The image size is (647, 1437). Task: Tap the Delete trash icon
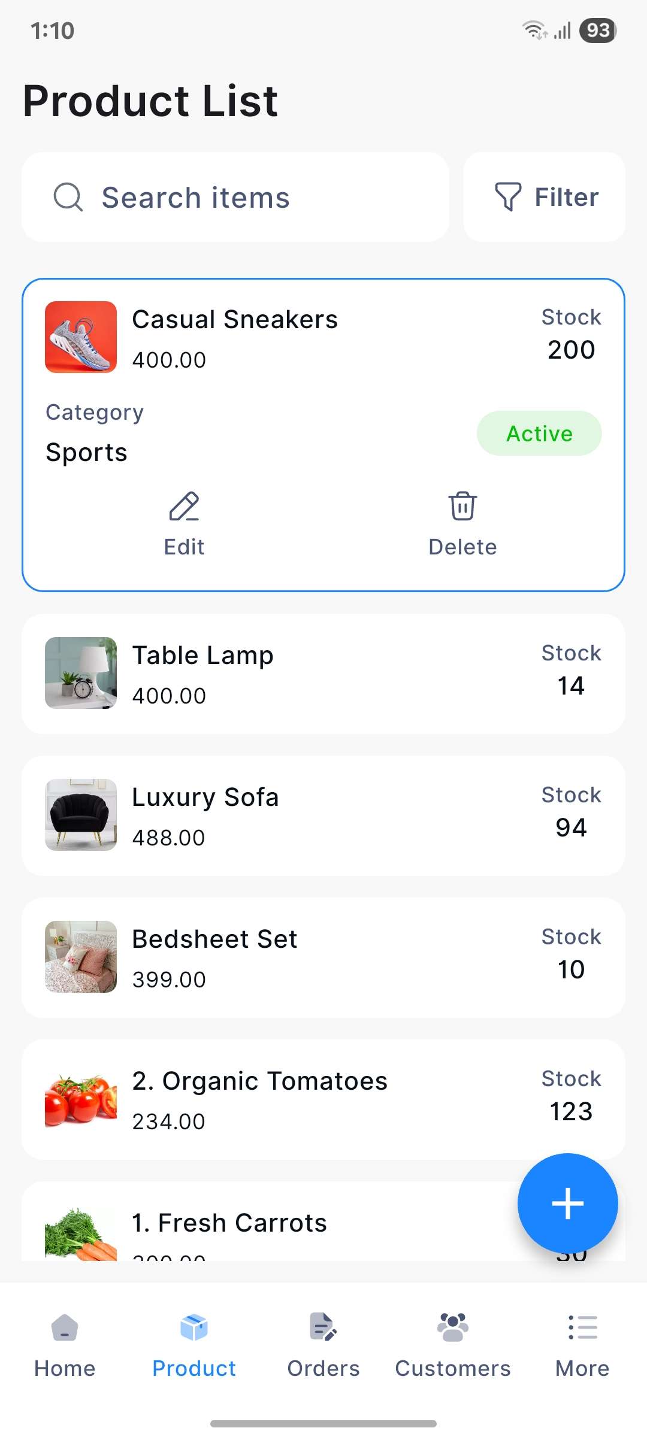[x=462, y=507]
